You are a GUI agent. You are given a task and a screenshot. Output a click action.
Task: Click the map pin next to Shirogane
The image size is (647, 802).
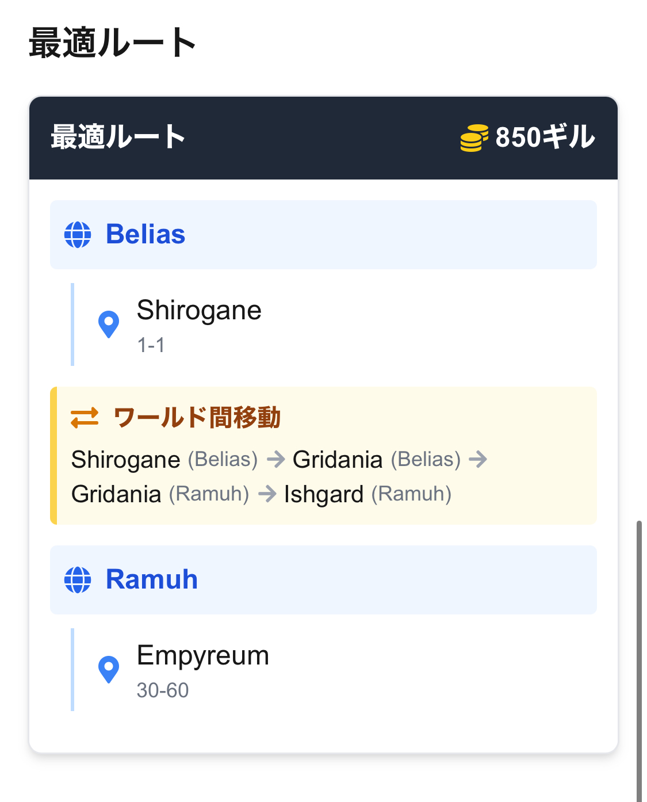coord(109,324)
